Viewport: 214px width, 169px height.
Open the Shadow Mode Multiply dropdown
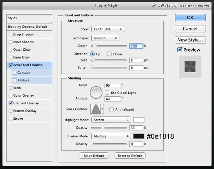[x=111, y=136]
